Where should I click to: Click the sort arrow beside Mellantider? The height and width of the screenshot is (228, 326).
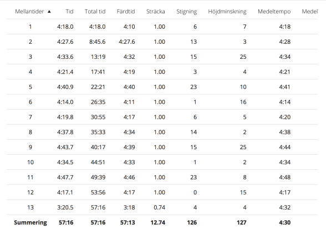(49, 12)
